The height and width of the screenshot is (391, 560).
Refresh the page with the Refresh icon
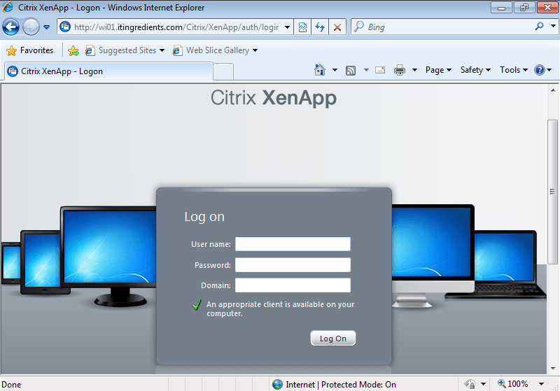tap(320, 27)
